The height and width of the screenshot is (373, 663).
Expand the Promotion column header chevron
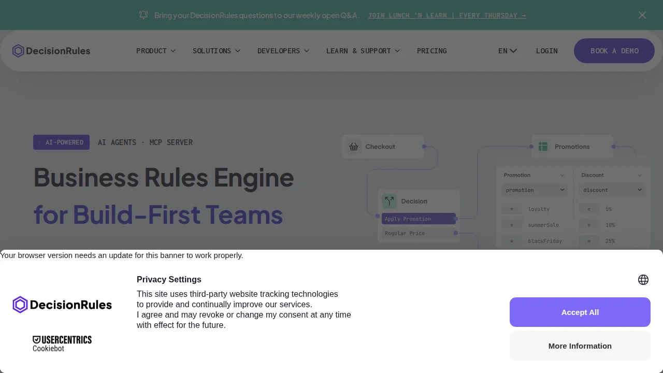[x=563, y=175]
